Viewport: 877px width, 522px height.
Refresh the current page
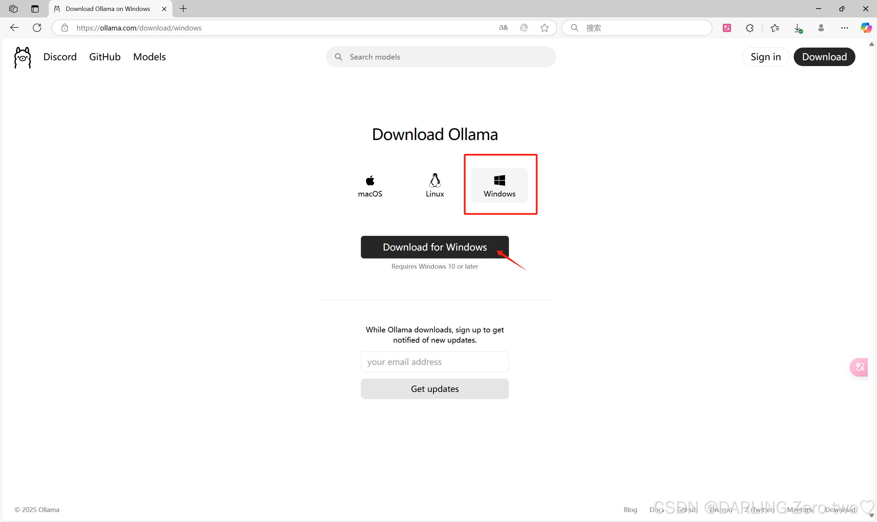pyautogui.click(x=37, y=28)
